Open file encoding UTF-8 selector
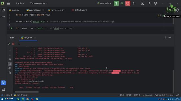The width and height of the screenshot is (181, 101). pos(137,95)
